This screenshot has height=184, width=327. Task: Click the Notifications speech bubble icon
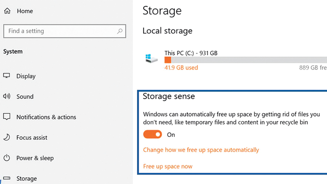pyautogui.click(x=7, y=117)
